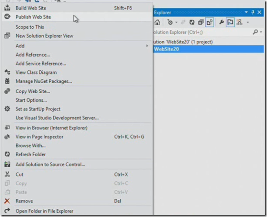Screen dimensions: 267x217
Task: Click the Sync with Active Document arrows icon
Action: [x=183, y=22]
